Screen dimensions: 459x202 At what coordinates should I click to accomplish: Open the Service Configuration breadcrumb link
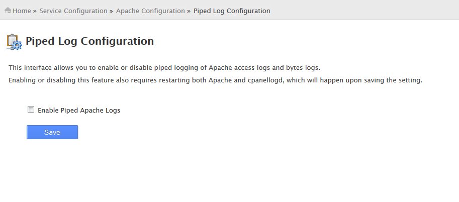click(x=73, y=11)
